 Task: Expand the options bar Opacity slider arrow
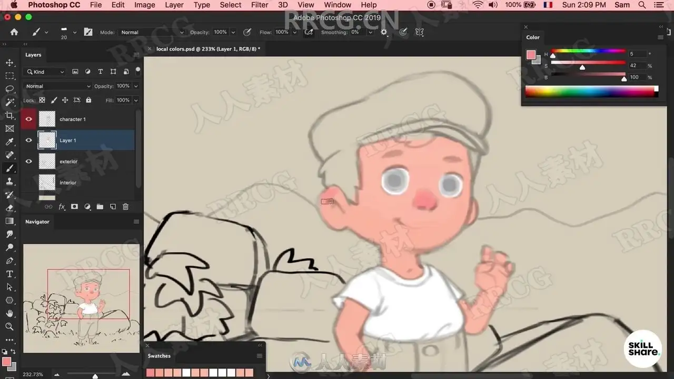[233, 32]
